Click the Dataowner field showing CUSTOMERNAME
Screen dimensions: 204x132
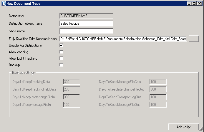click(86, 16)
